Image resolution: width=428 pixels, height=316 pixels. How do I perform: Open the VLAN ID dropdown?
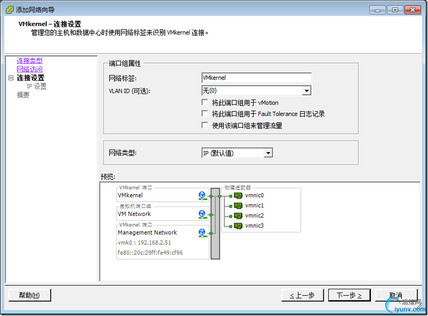tap(307, 90)
